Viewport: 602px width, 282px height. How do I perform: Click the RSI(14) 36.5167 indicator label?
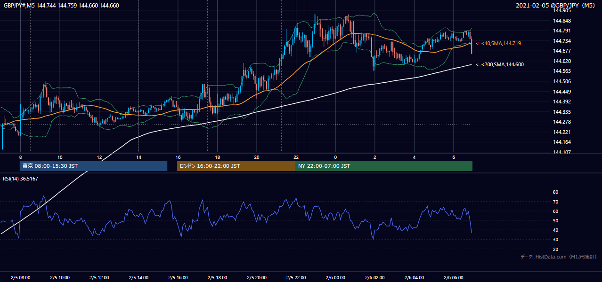click(21, 179)
